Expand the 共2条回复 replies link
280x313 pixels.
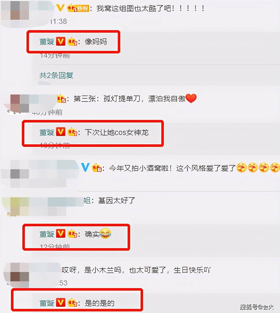tap(56, 75)
